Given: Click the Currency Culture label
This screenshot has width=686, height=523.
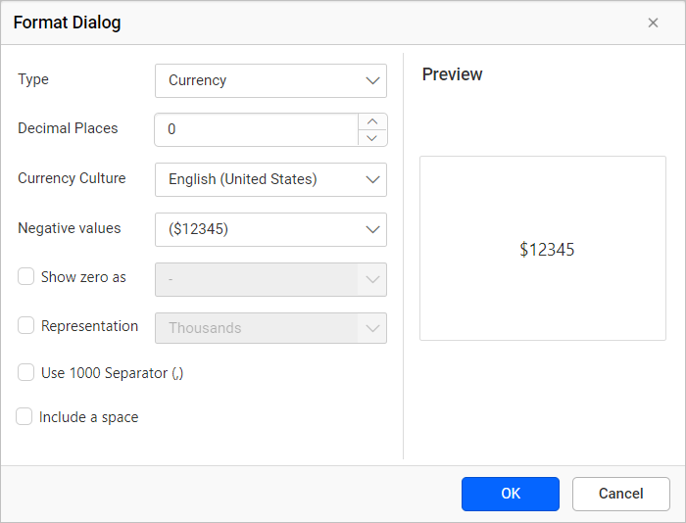Looking at the screenshot, I should (x=72, y=178).
